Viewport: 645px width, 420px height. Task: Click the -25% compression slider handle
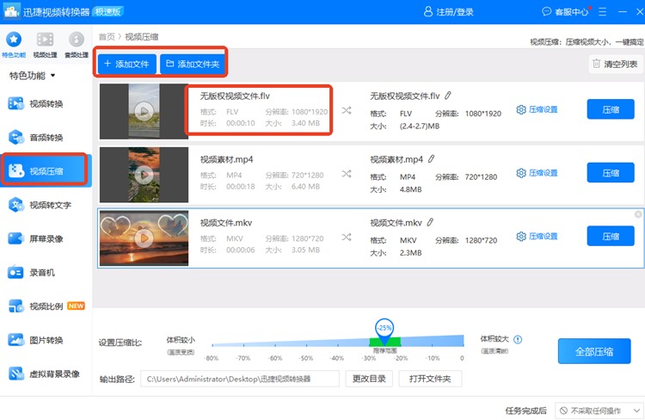tap(384, 330)
